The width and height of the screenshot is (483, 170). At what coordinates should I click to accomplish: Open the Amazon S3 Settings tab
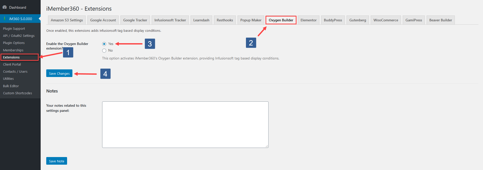[67, 20]
